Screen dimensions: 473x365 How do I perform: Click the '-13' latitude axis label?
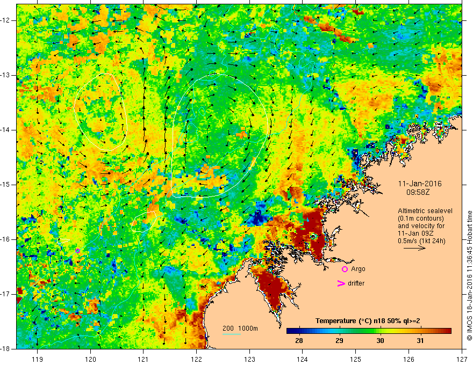point(5,75)
